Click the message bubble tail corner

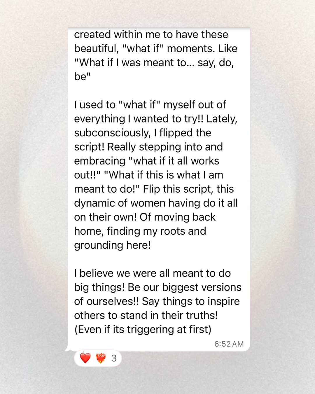coord(68,348)
